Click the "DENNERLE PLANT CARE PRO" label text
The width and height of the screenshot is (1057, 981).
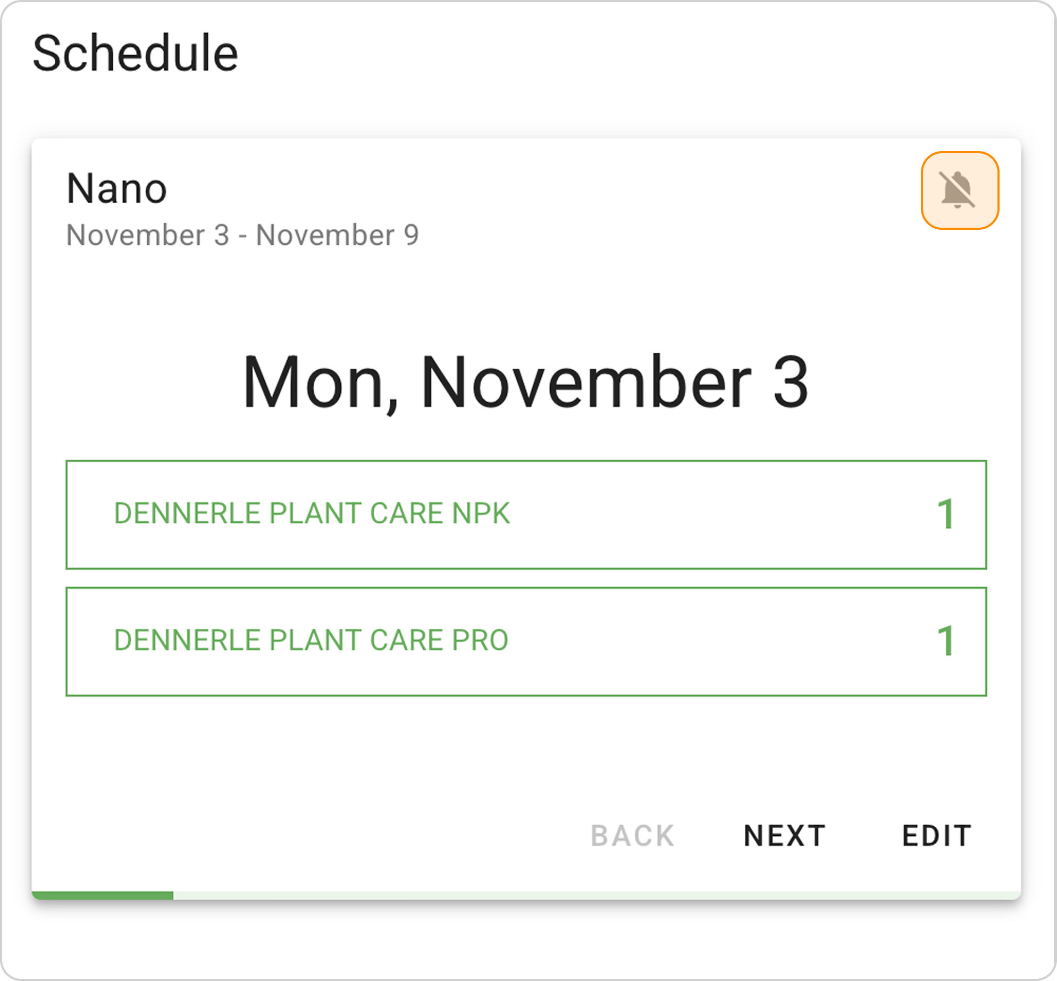(x=311, y=640)
